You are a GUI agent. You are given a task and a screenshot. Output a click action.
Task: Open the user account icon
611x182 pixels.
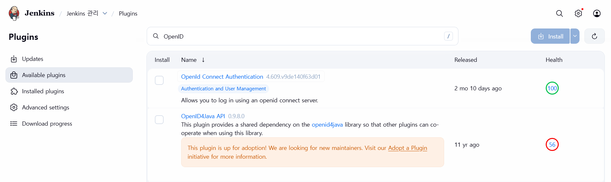597,13
